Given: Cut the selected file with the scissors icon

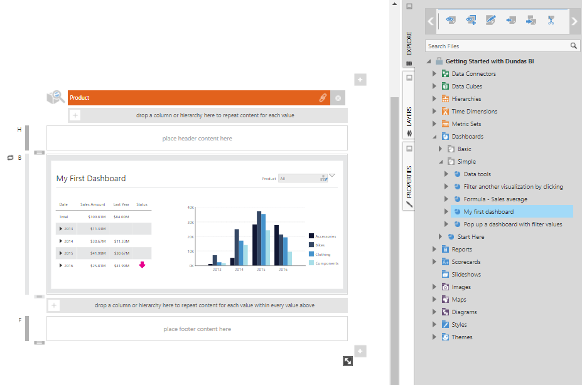Looking at the screenshot, I should click(551, 20).
